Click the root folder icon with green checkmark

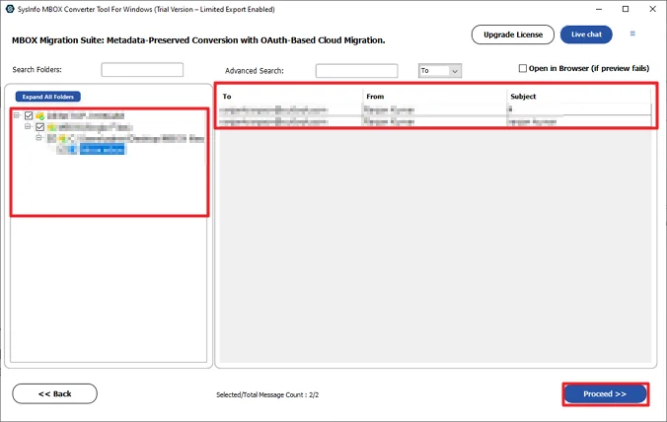[x=40, y=115]
